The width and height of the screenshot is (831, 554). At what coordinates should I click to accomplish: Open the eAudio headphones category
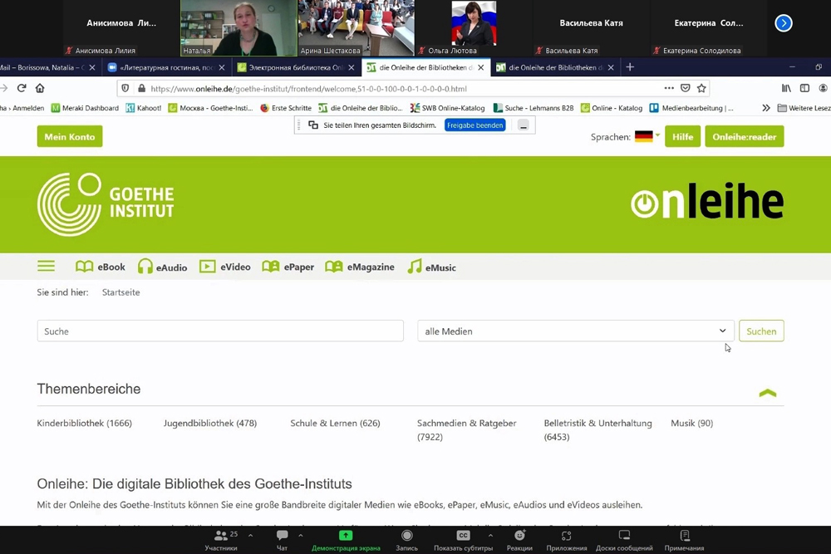[162, 267]
